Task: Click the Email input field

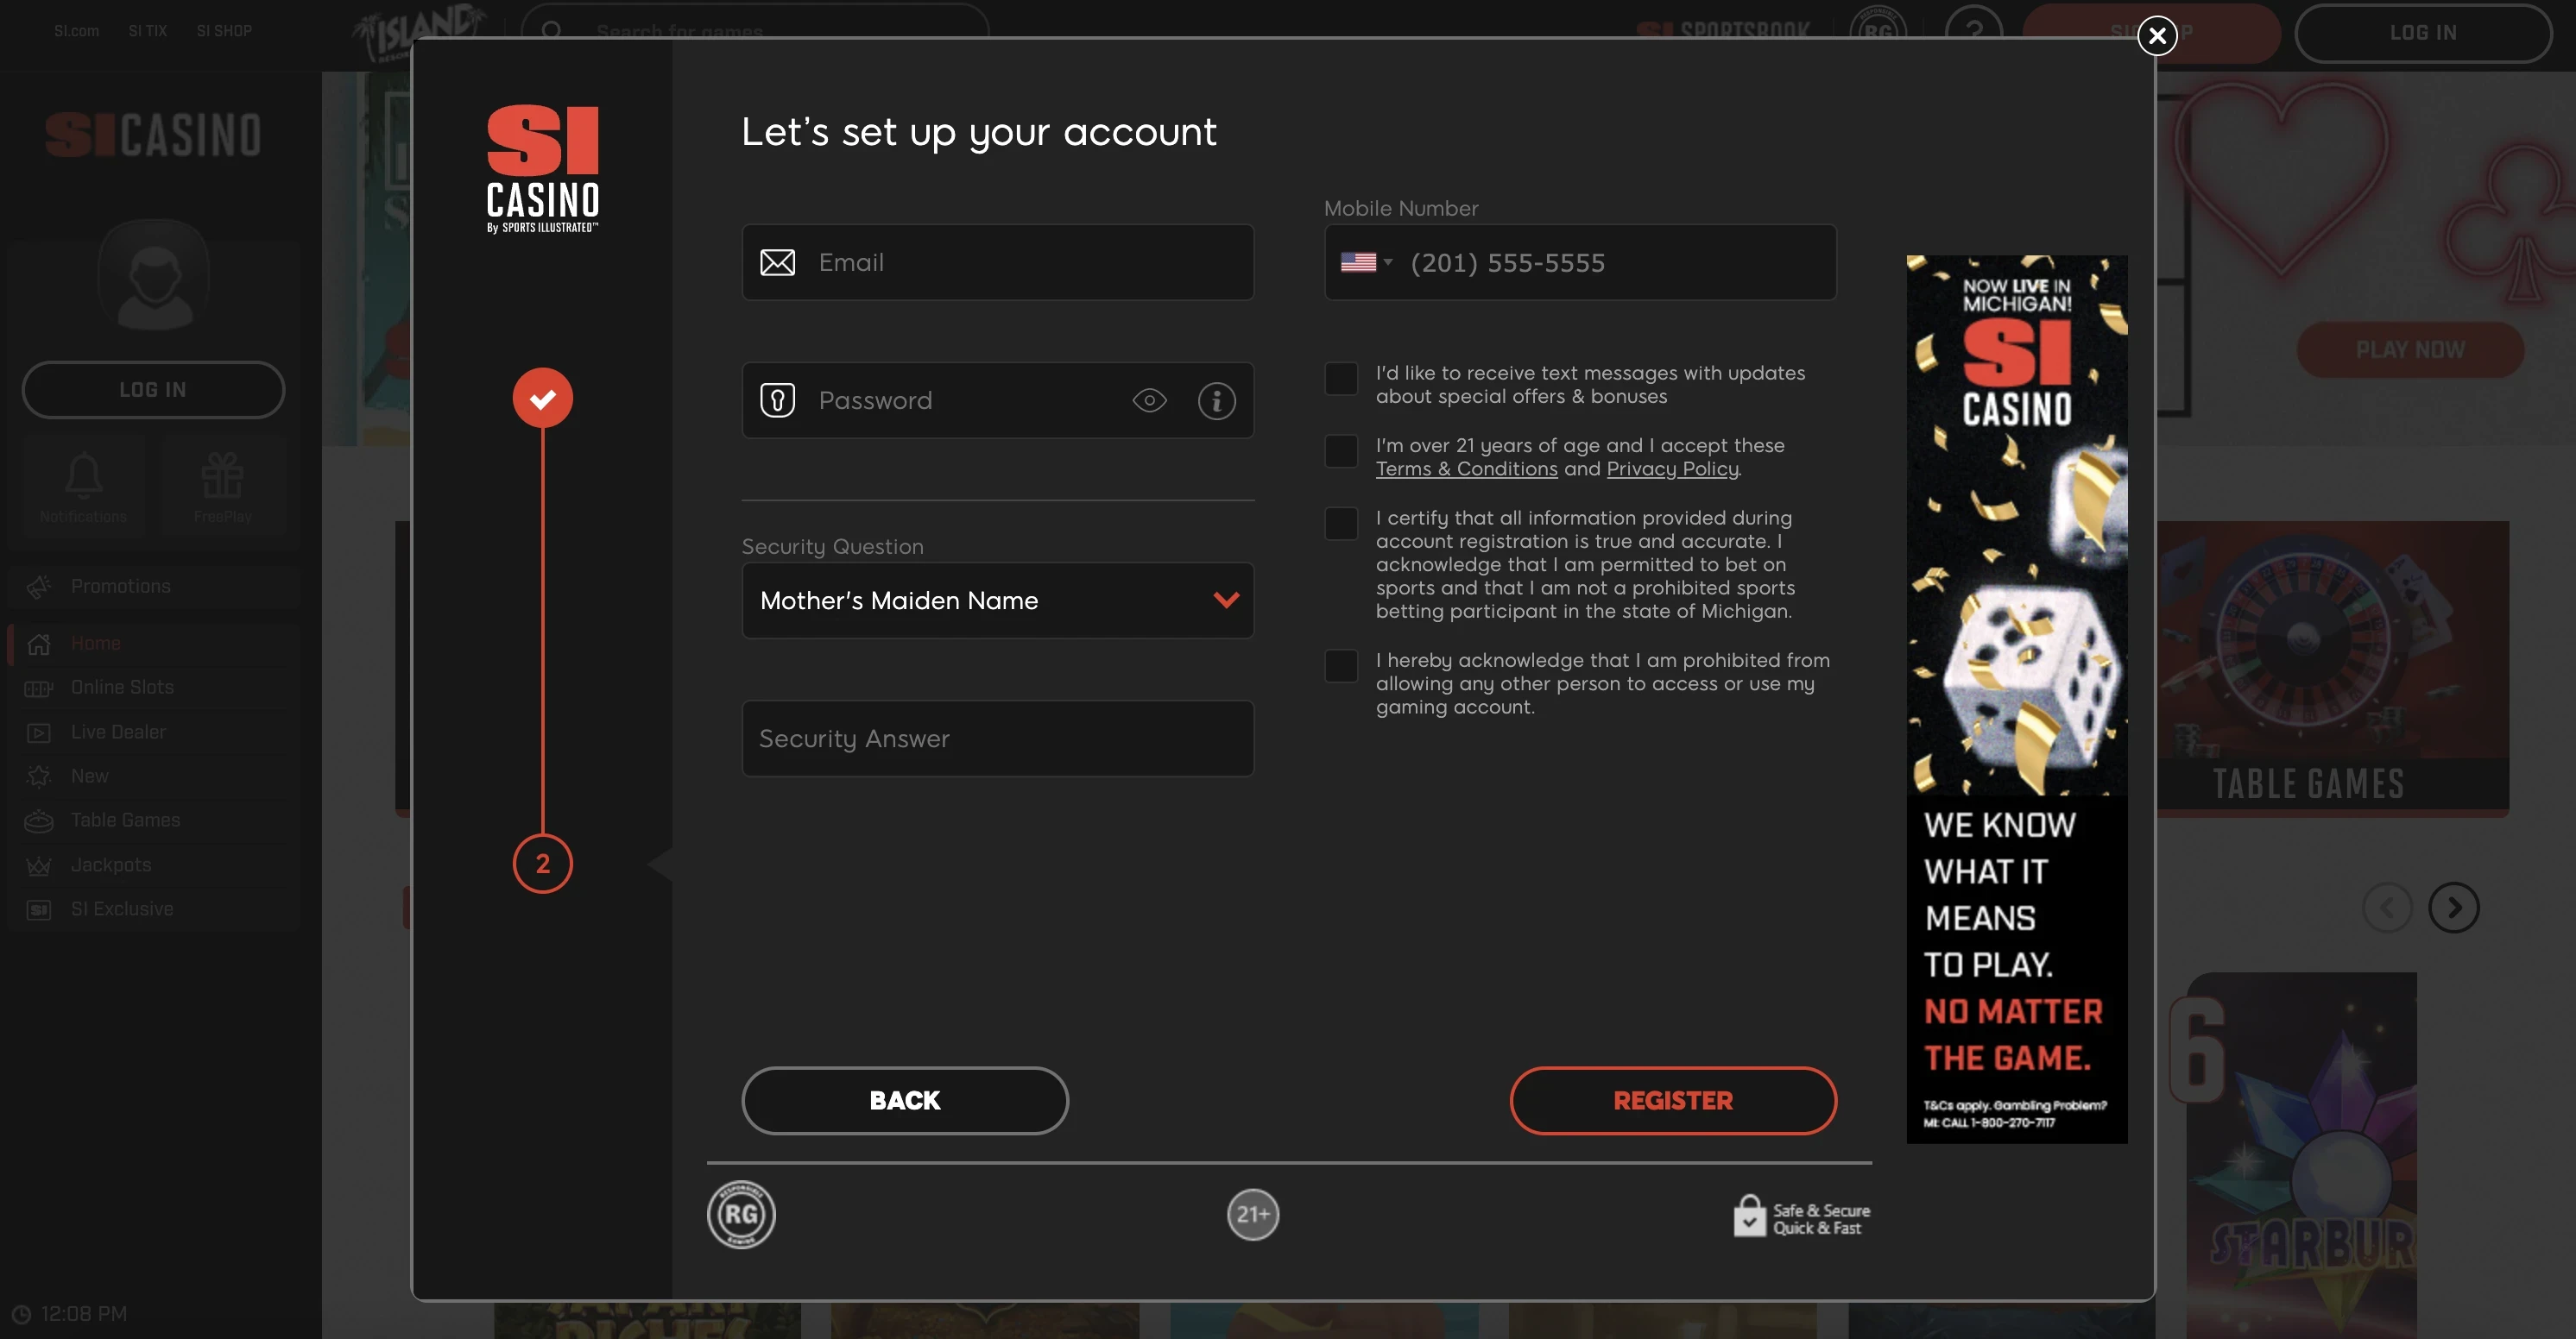Action: [997, 261]
